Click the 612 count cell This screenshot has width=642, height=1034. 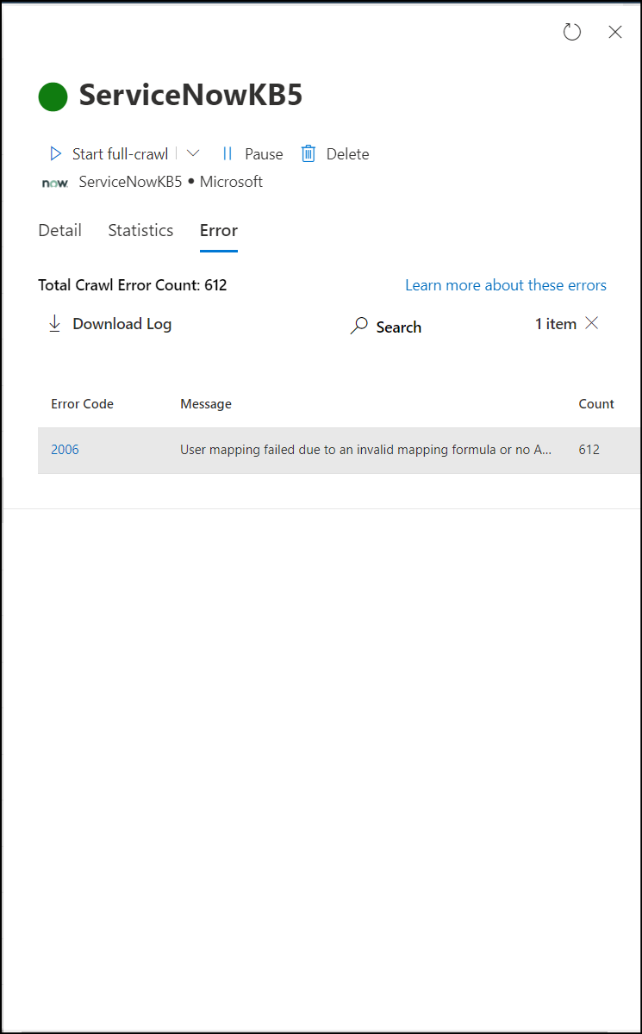(589, 450)
